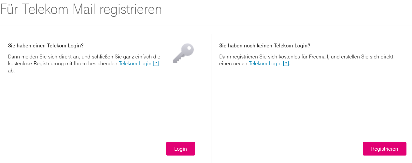The height and width of the screenshot is (163, 412).
Task: Follow Telekom Login link in no-login panel
Action: [265, 64]
